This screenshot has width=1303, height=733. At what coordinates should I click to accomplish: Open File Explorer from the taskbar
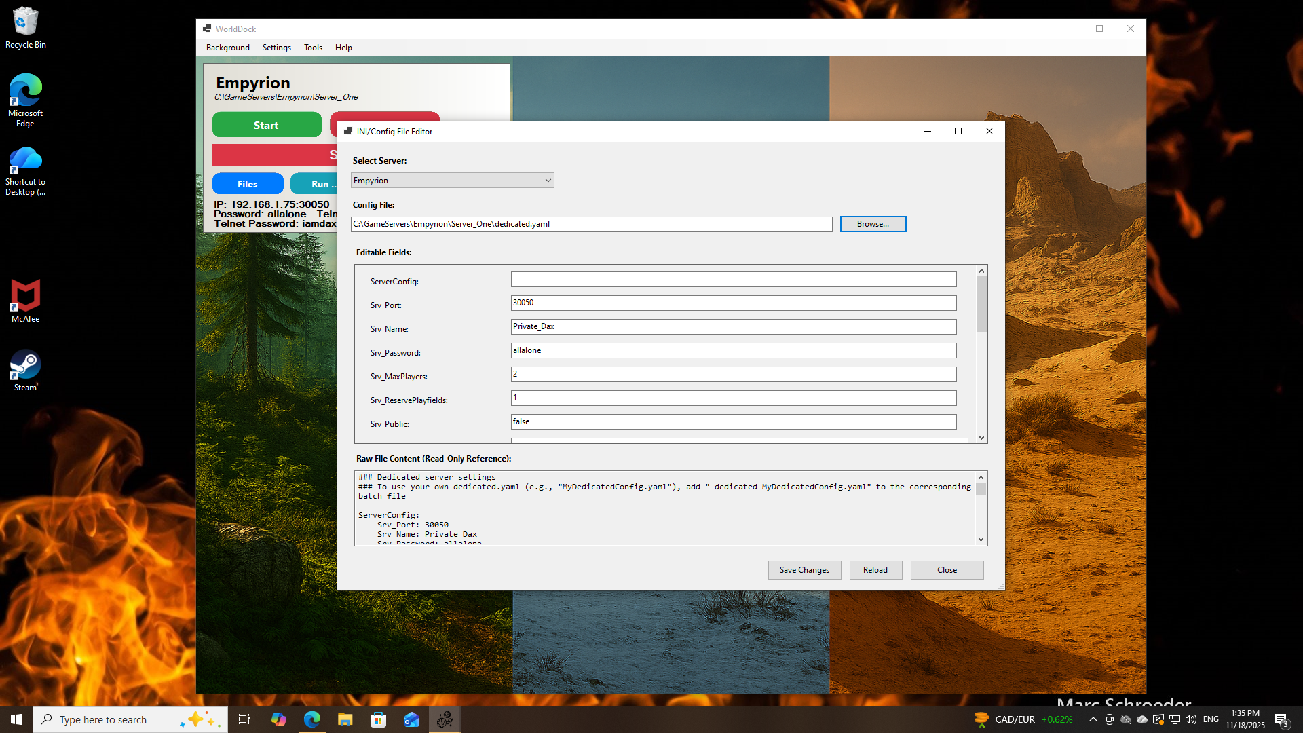tap(345, 719)
